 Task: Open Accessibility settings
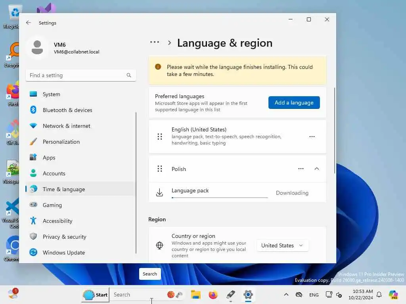[80, 221]
